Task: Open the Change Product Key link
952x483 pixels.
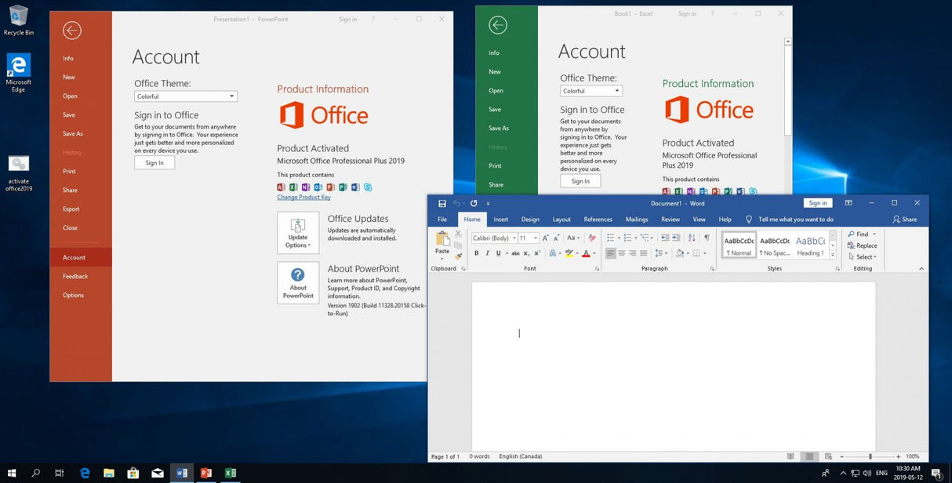Action: click(x=303, y=197)
